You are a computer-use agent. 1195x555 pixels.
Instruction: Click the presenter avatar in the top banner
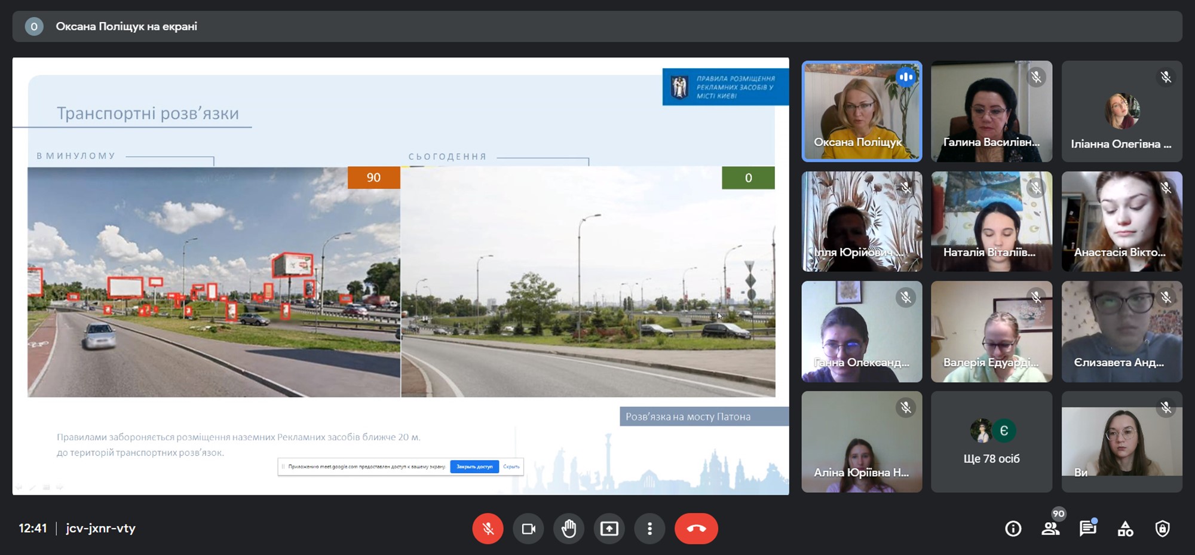click(34, 26)
